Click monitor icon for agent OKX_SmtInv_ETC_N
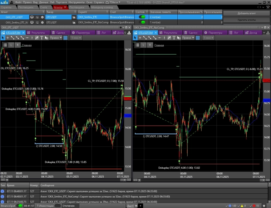The height and width of the screenshot is (208, 271). pos(31,22)
